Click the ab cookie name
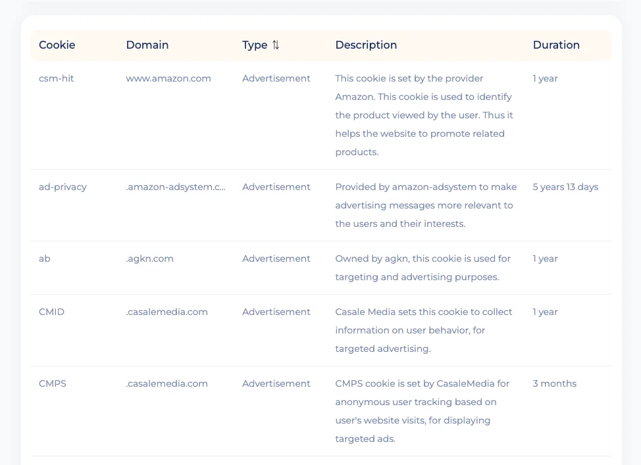 (45, 258)
